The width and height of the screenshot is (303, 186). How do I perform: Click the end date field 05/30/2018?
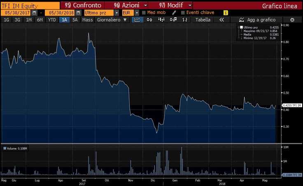pyautogui.click(x=60, y=13)
